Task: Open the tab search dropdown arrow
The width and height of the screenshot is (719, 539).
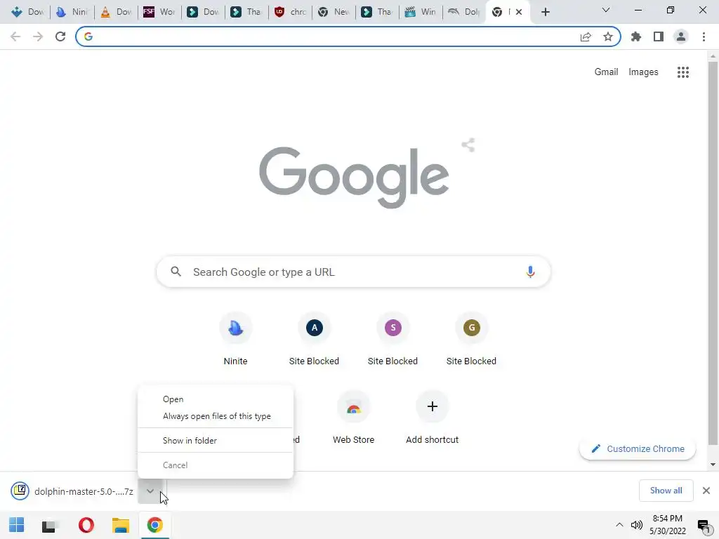Action: pos(606,10)
